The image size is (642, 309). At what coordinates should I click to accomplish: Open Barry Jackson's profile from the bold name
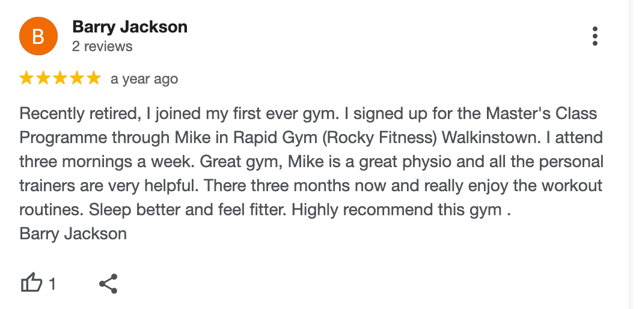(129, 27)
